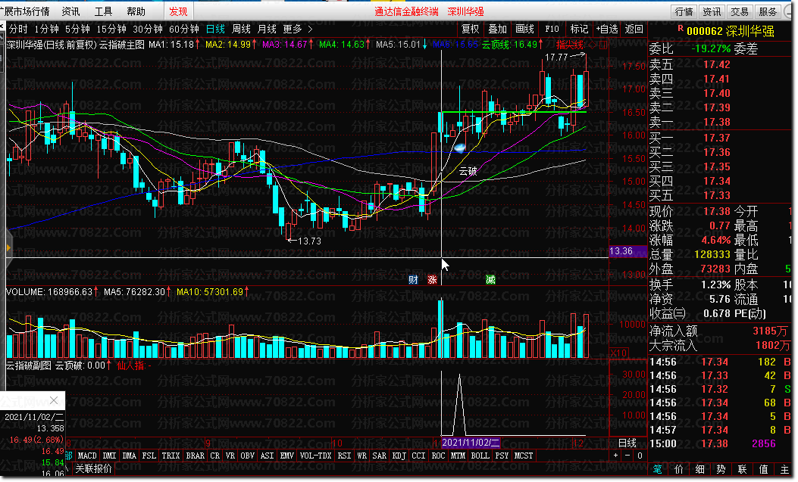
Task: Select the SAR indicator tab
Action: 379,456
